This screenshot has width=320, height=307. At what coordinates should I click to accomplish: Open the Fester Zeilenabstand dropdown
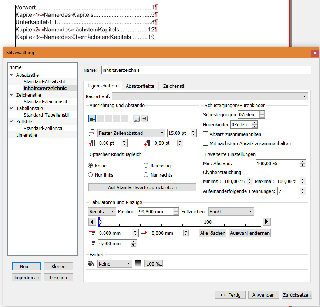coord(131,133)
